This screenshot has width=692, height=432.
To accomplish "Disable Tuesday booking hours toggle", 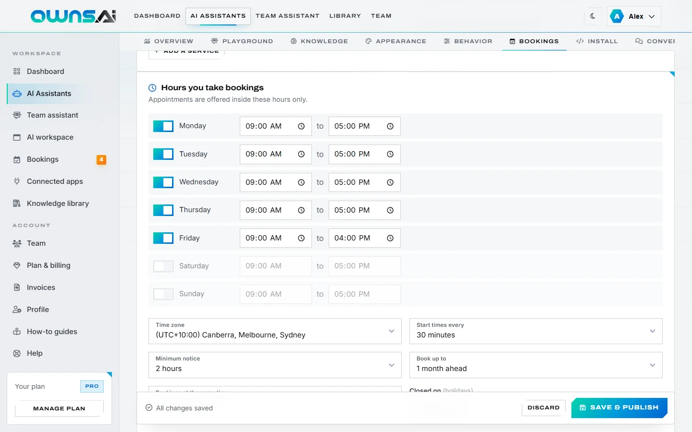I will click(x=163, y=154).
